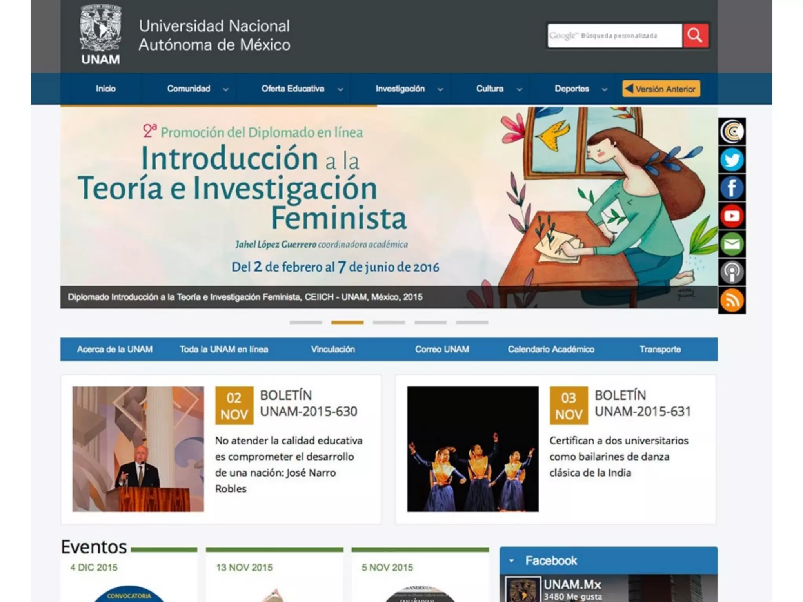
Task: Open the Twitter social icon
Action: click(732, 160)
